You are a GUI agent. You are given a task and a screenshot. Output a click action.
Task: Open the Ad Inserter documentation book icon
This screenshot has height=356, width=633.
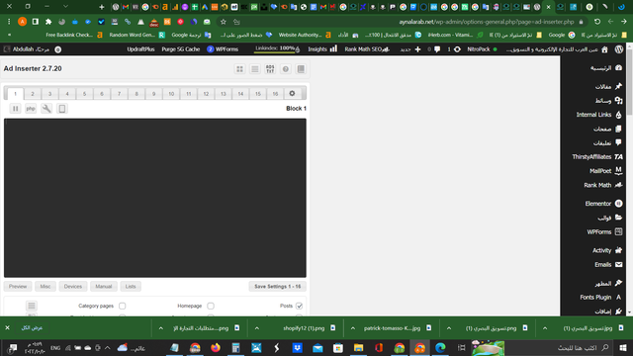coord(301,69)
